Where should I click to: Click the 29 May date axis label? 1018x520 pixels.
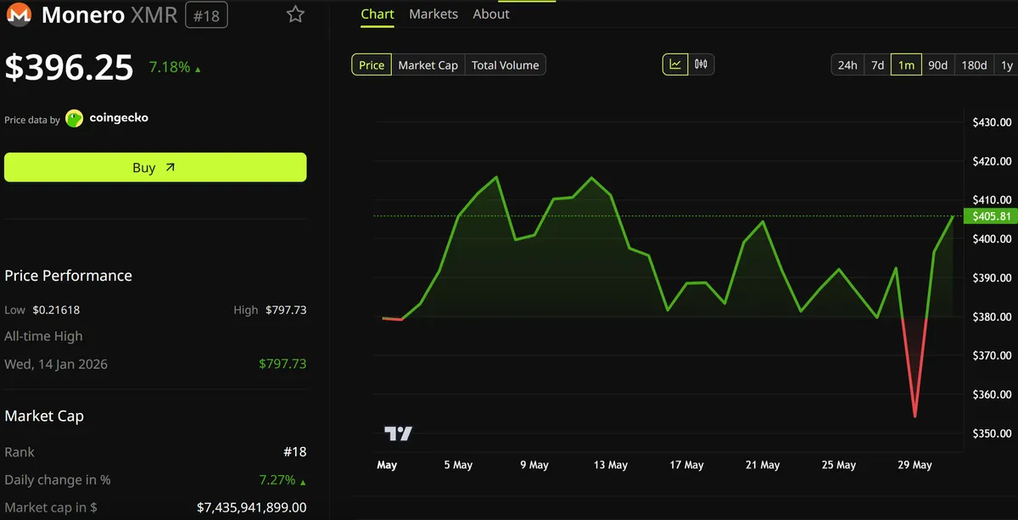pyautogui.click(x=915, y=465)
